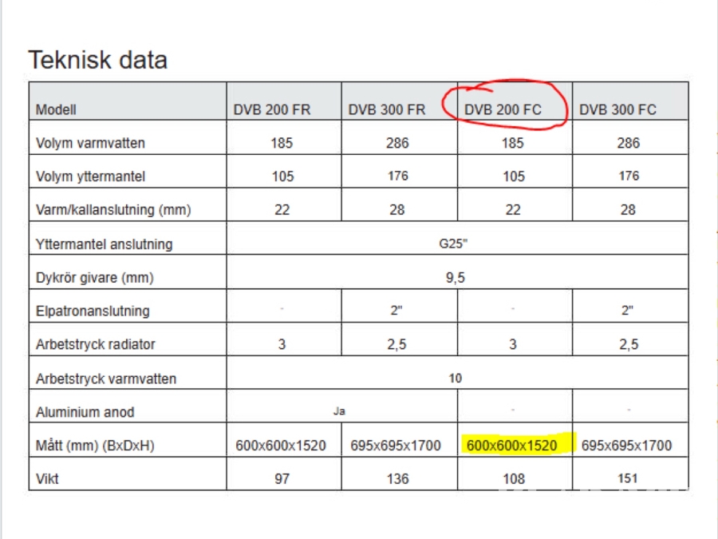Select the DVB 200 FR column header
Screen dimensions: 718x539
272,109
